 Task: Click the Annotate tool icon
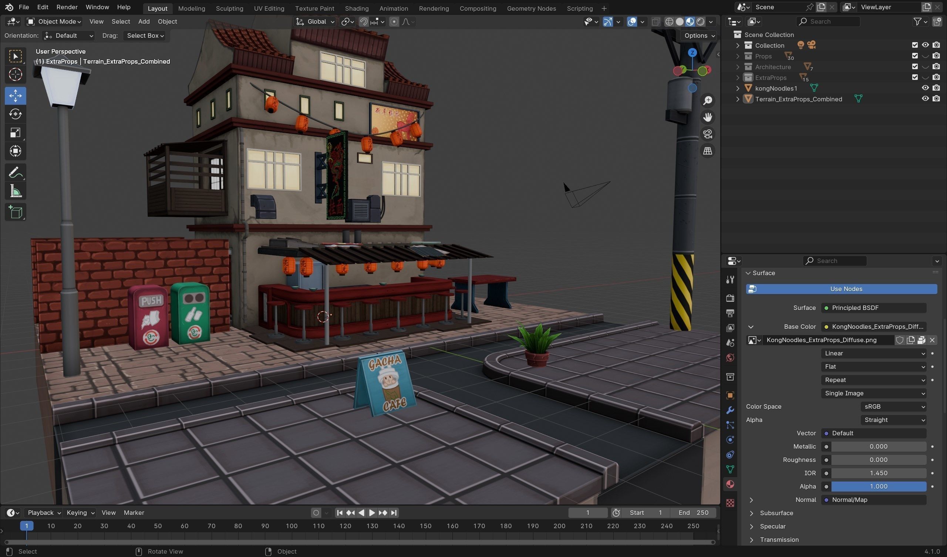tap(16, 173)
